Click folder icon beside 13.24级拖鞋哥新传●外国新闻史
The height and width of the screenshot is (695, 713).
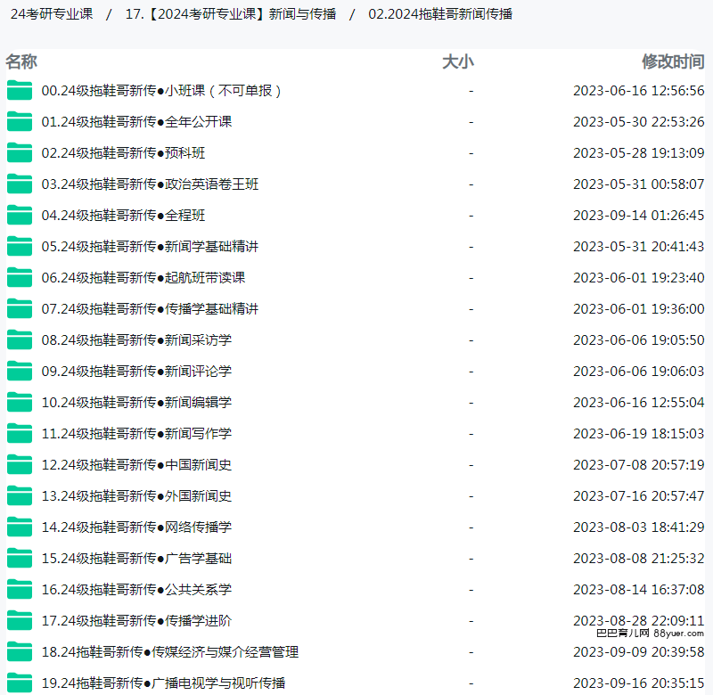(20, 496)
